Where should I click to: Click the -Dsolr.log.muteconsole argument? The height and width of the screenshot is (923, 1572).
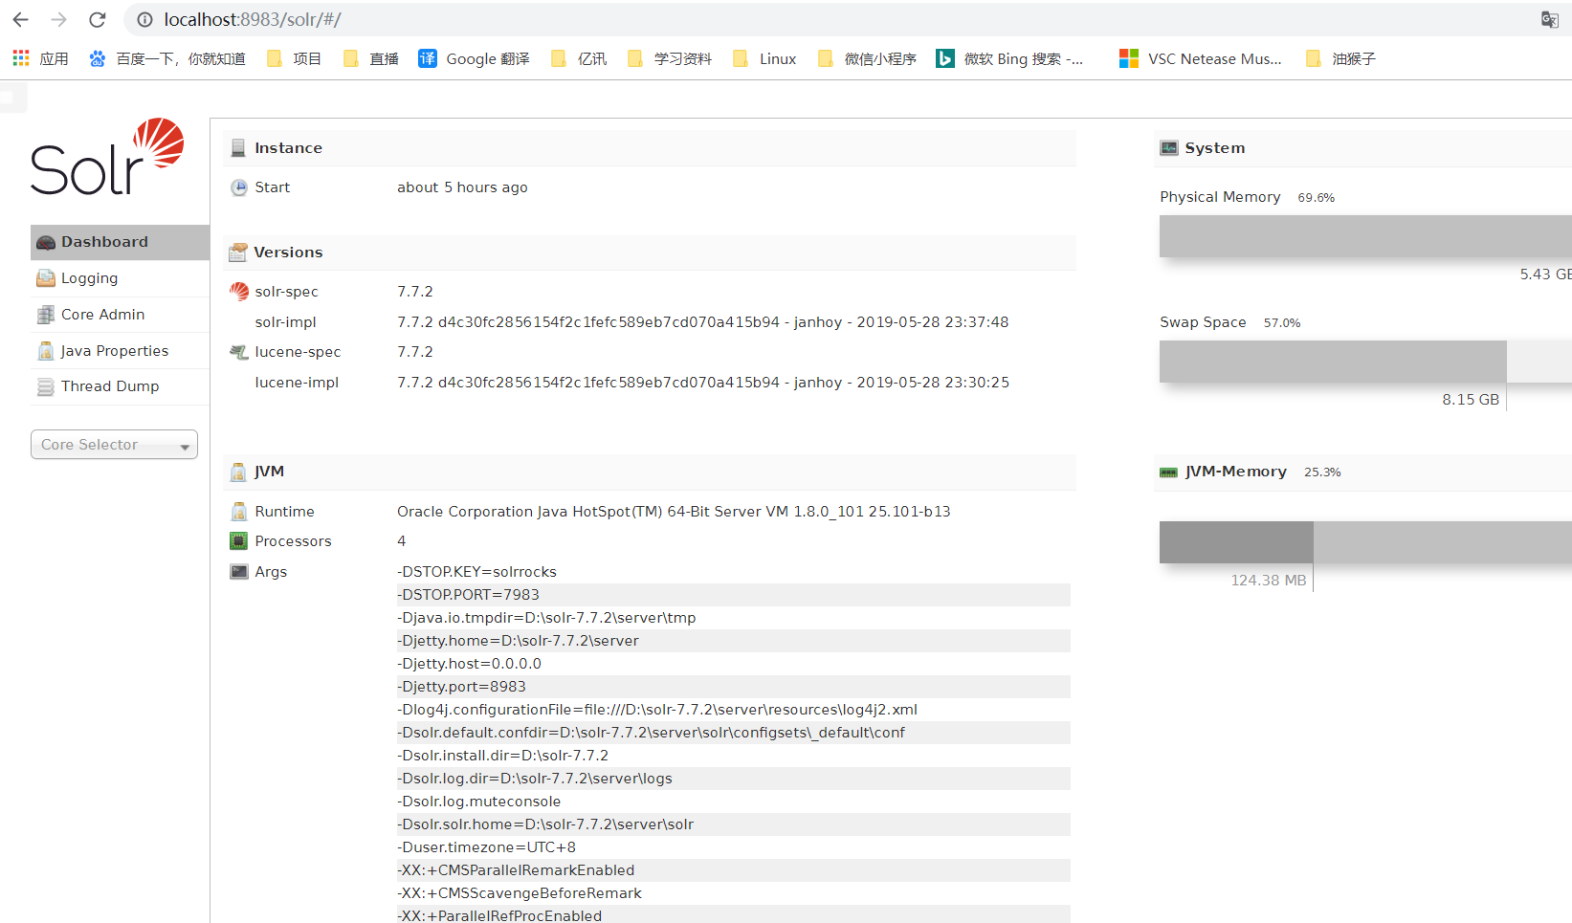click(734, 802)
